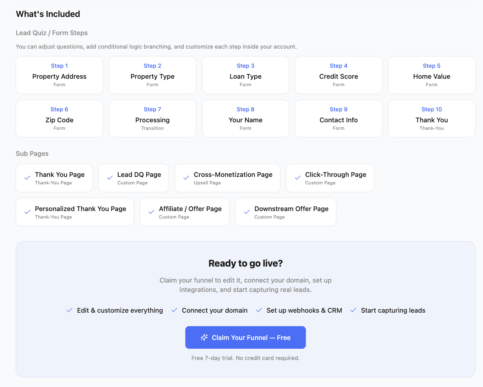Select the Step 9 Contact Info card
The image size is (483, 387).
point(338,119)
